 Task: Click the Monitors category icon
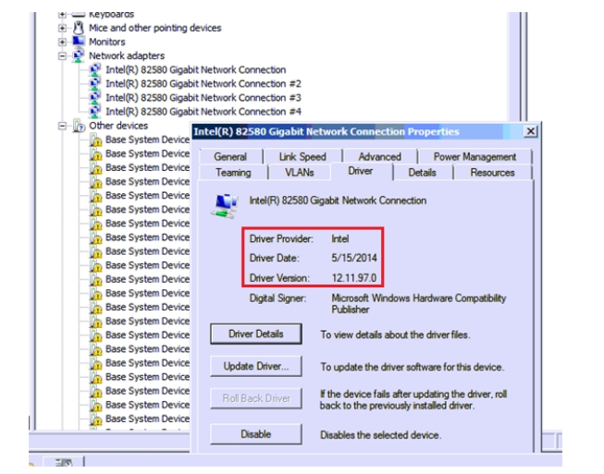coord(79,42)
